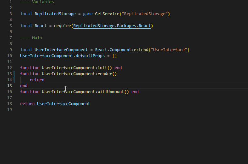Click UserInterfaceComponent declaration on line 9
Viewport: 248px width, 164px height.
click(x=61, y=50)
